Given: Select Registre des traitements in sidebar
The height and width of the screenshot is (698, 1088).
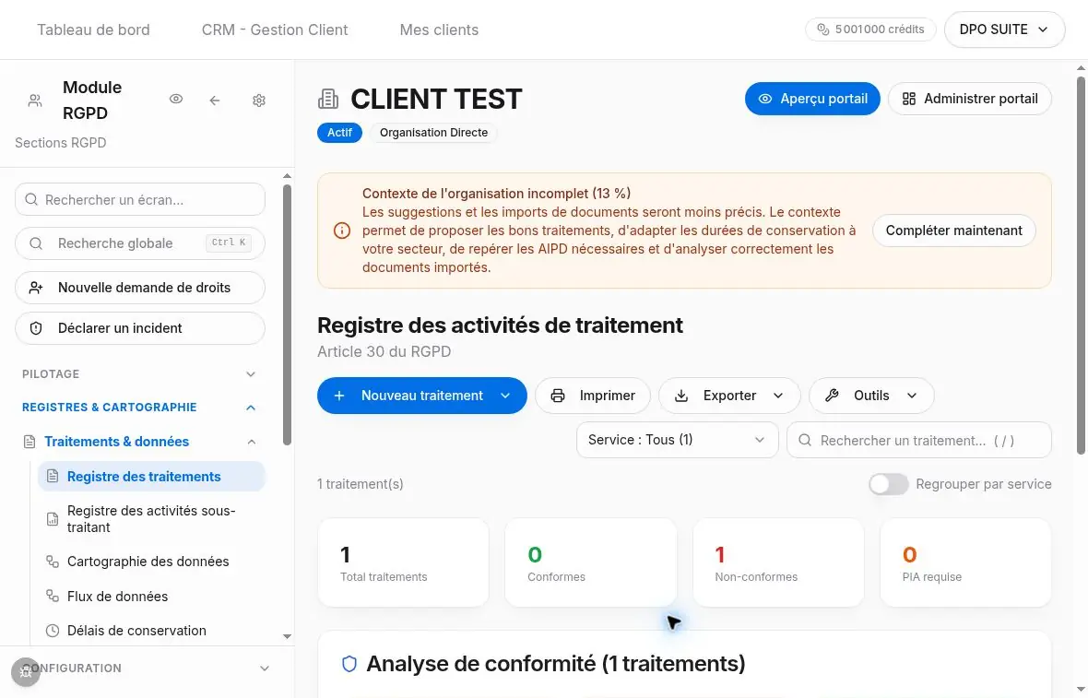Looking at the screenshot, I should click(151, 477).
